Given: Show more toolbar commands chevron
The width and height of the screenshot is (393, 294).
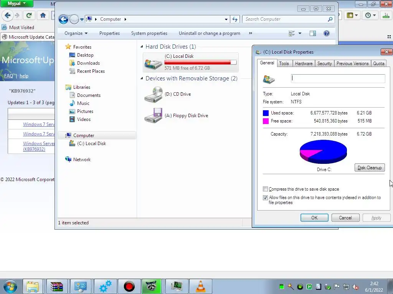Looking at the screenshot, I should tap(250, 33).
